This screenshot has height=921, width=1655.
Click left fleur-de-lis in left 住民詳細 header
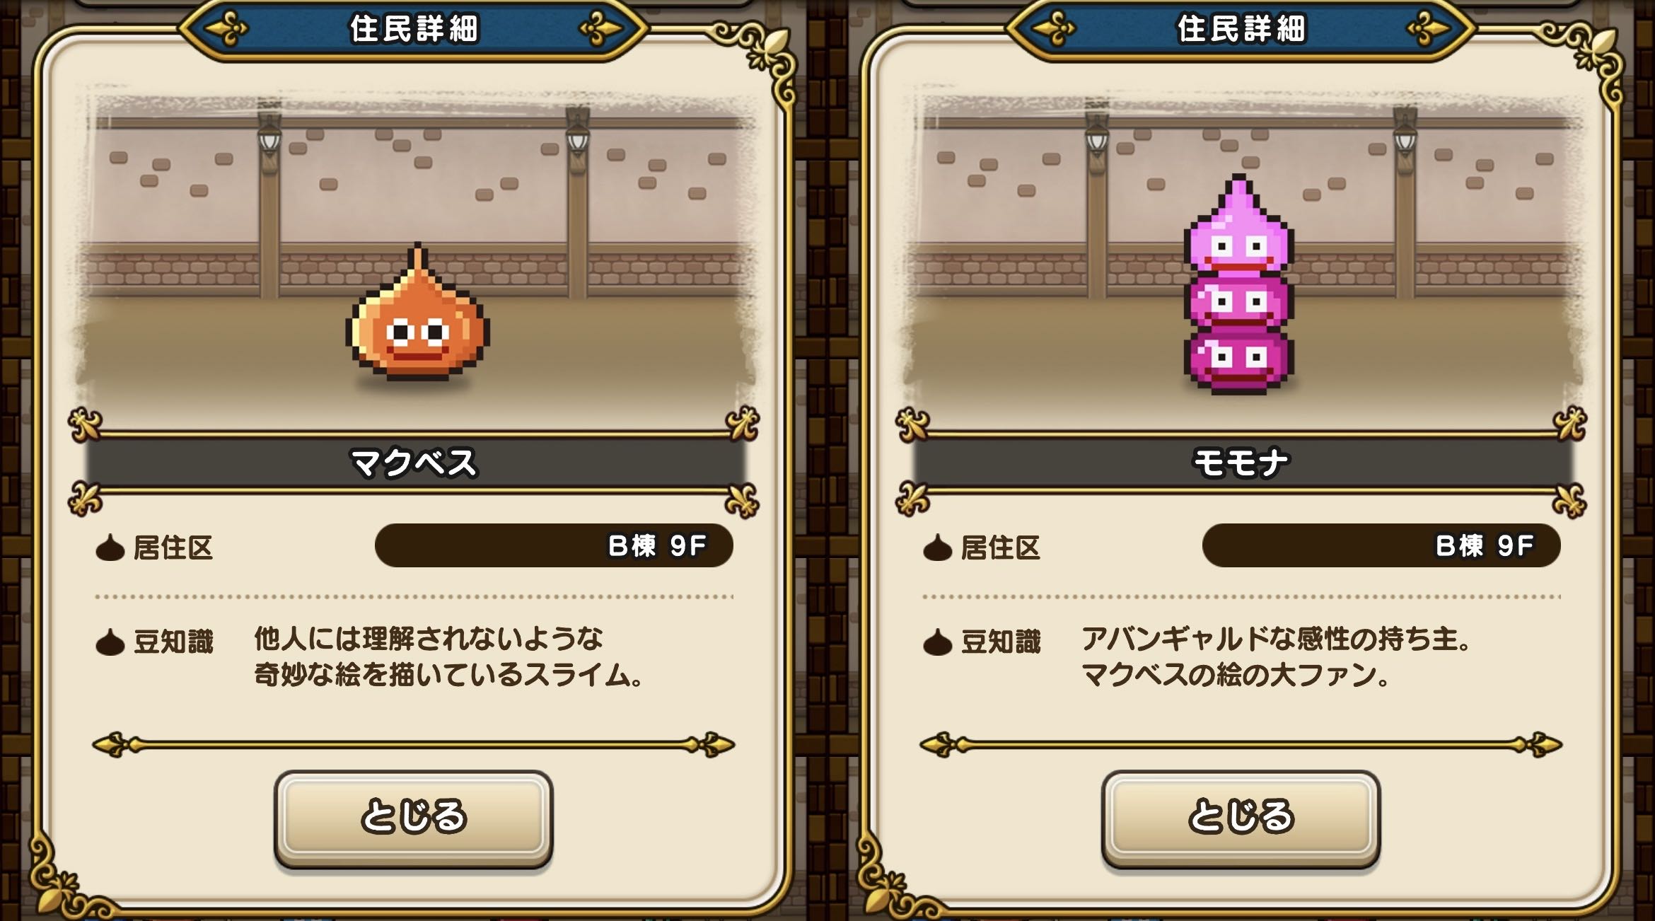(225, 29)
